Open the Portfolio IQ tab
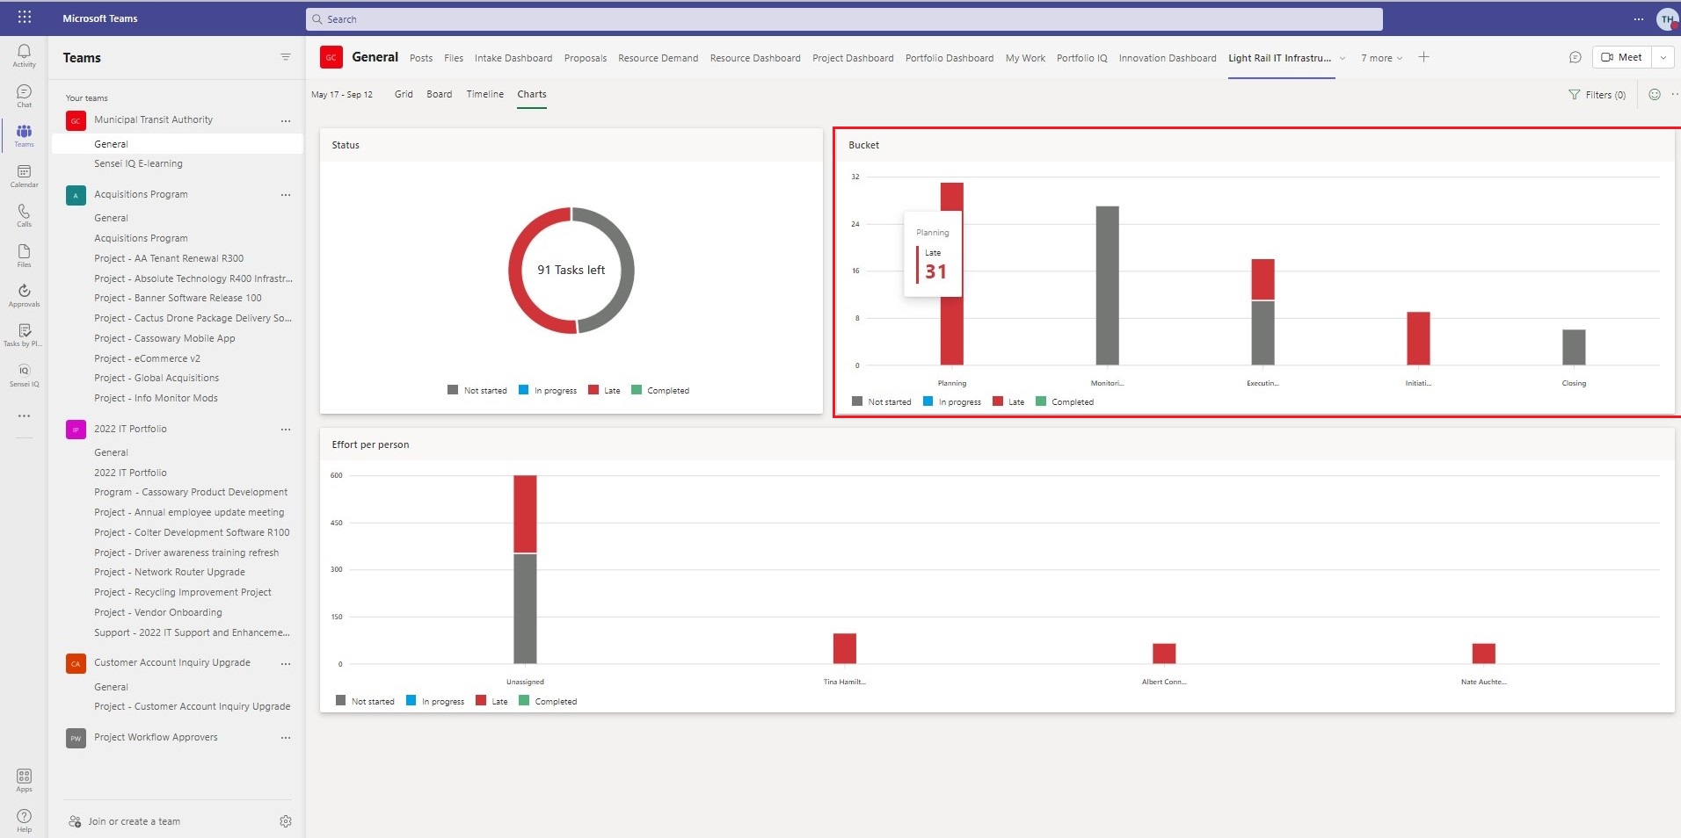 pos(1081,58)
